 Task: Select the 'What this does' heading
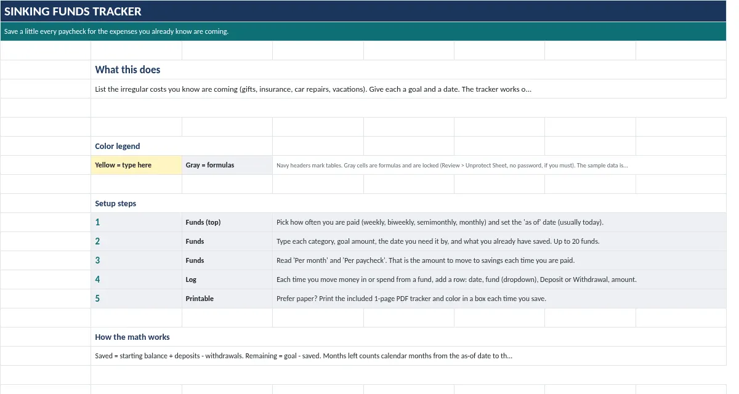pos(409,70)
